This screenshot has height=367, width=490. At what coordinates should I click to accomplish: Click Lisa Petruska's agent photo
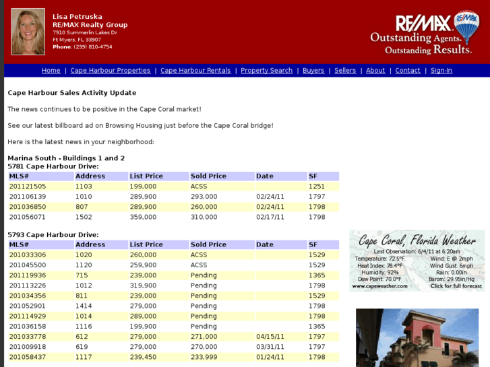click(28, 32)
